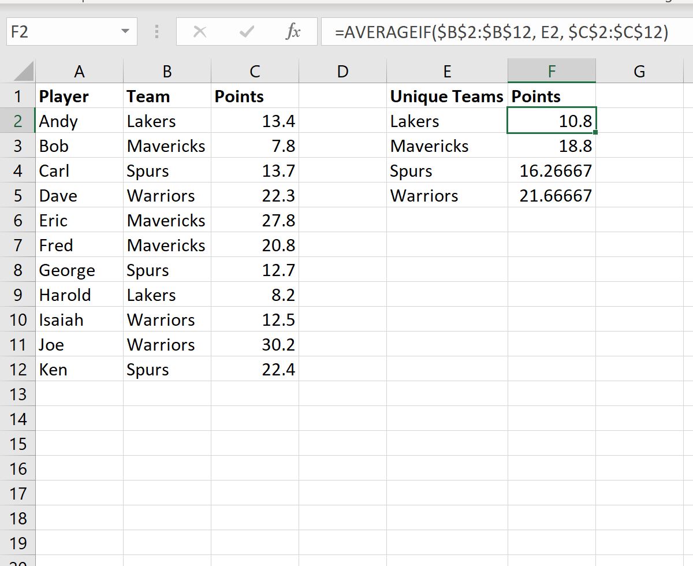Click the formula bar resize dots handle
This screenshot has width=693, height=566.
[157, 32]
